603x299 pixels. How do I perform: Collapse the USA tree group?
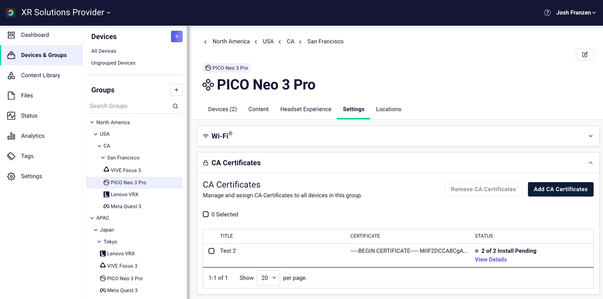pos(96,134)
